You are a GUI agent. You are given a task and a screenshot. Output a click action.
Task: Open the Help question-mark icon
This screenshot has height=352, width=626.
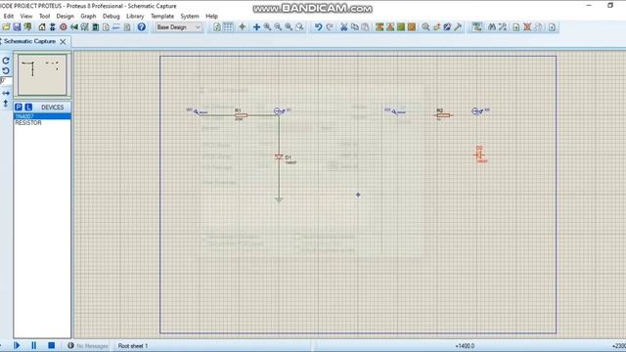[141, 27]
